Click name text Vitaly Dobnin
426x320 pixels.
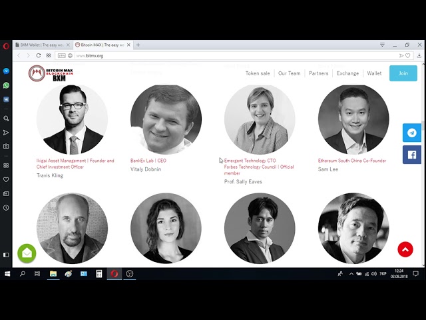pos(146,169)
